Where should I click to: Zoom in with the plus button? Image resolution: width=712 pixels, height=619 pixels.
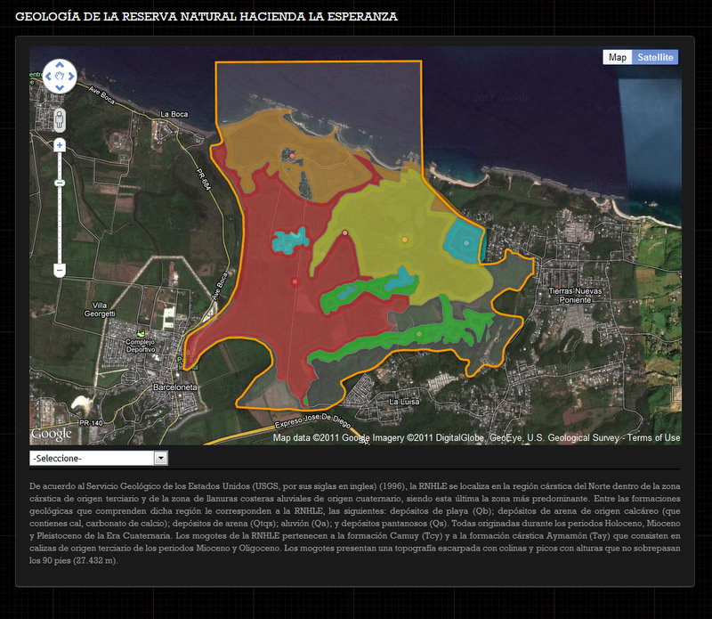tap(60, 144)
